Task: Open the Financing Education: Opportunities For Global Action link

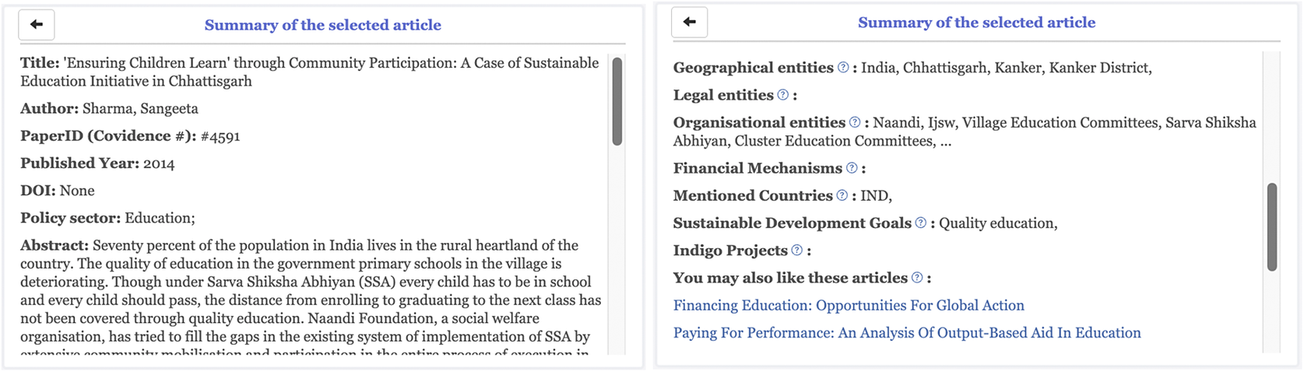Action: coord(849,306)
